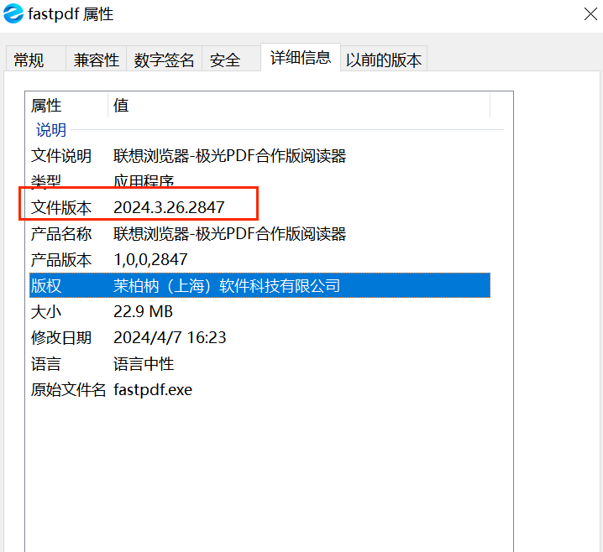Click the value 1,0,0,2847
The height and width of the screenshot is (552, 603).
150,260
